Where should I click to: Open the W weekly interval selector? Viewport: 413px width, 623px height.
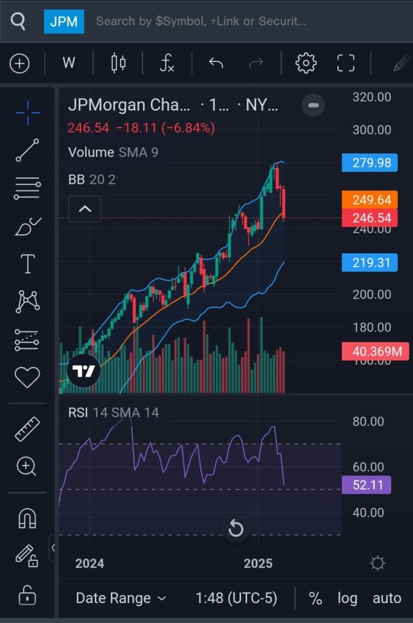(x=68, y=63)
